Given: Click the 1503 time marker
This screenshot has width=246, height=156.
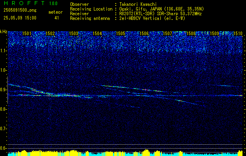Looking at the screenshot, I should tap(74, 33).
